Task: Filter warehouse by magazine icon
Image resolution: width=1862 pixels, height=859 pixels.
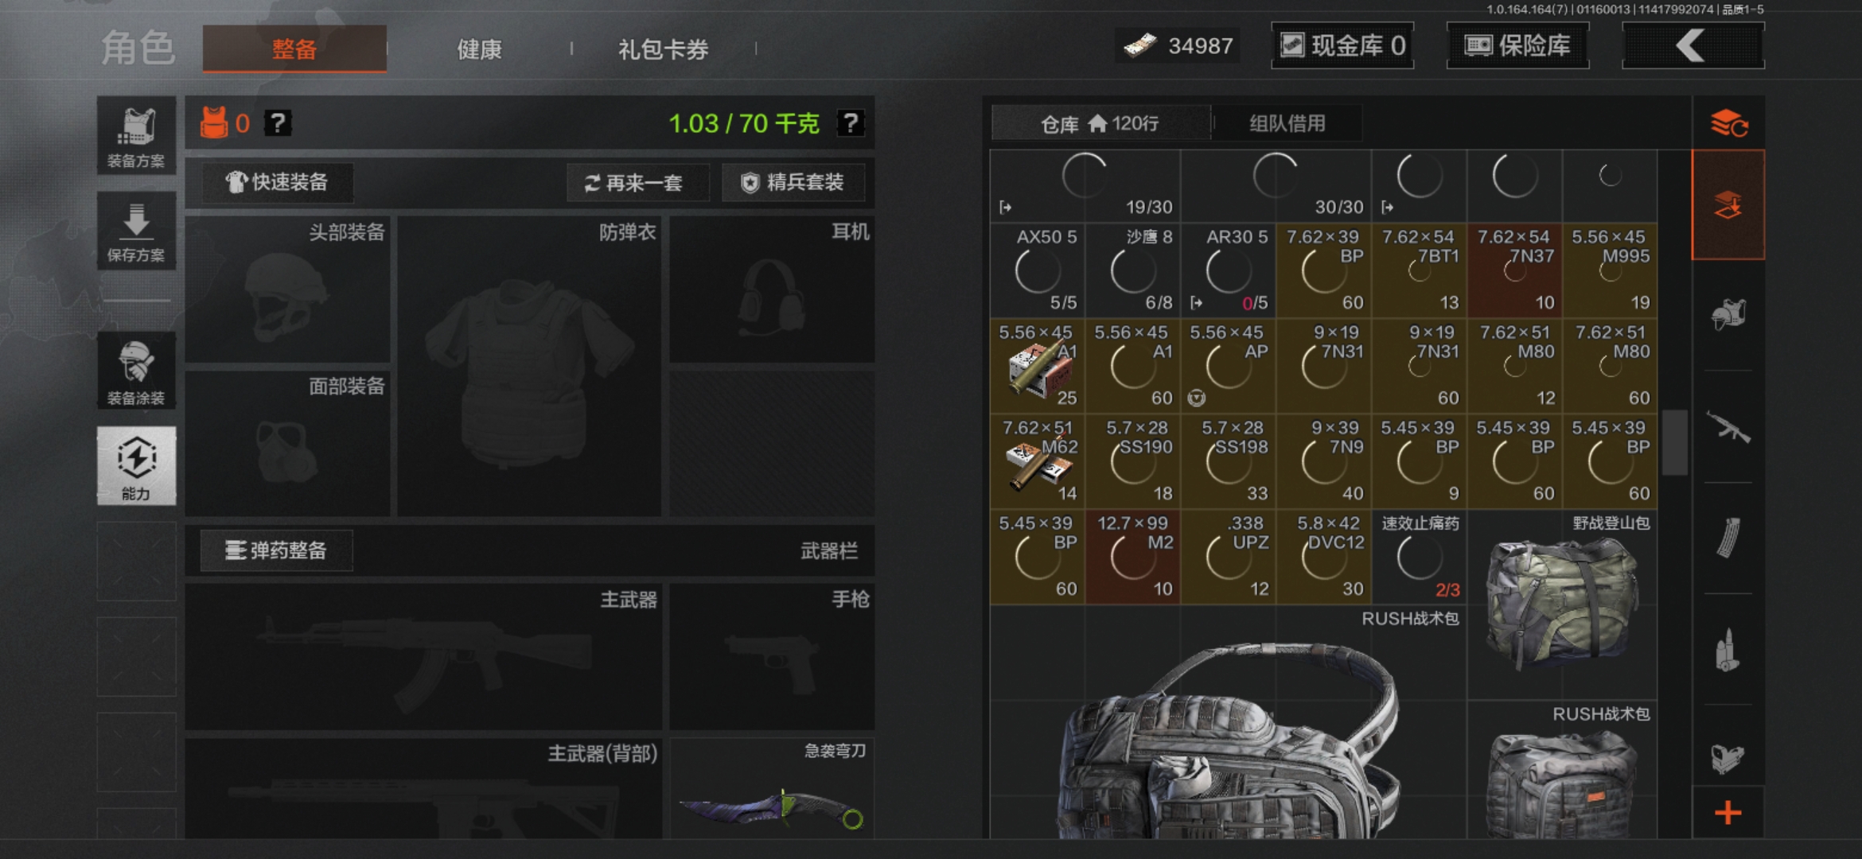Action: pos(1728,538)
